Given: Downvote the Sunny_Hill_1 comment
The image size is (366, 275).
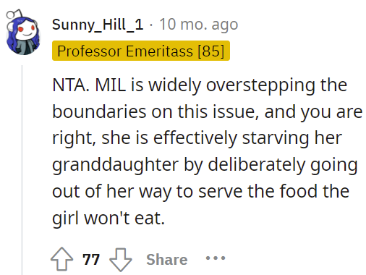Looking at the screenshot, I should click(121, 260).
